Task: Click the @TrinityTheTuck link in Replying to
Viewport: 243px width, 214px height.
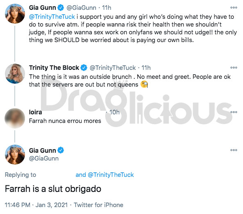Action: click(111, 175)
